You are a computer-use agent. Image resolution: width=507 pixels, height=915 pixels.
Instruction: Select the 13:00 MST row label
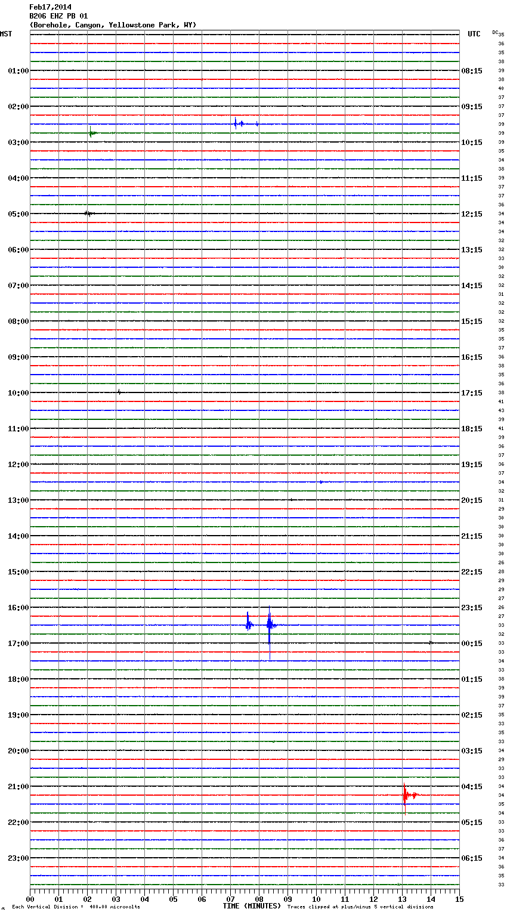coord(18,500)
